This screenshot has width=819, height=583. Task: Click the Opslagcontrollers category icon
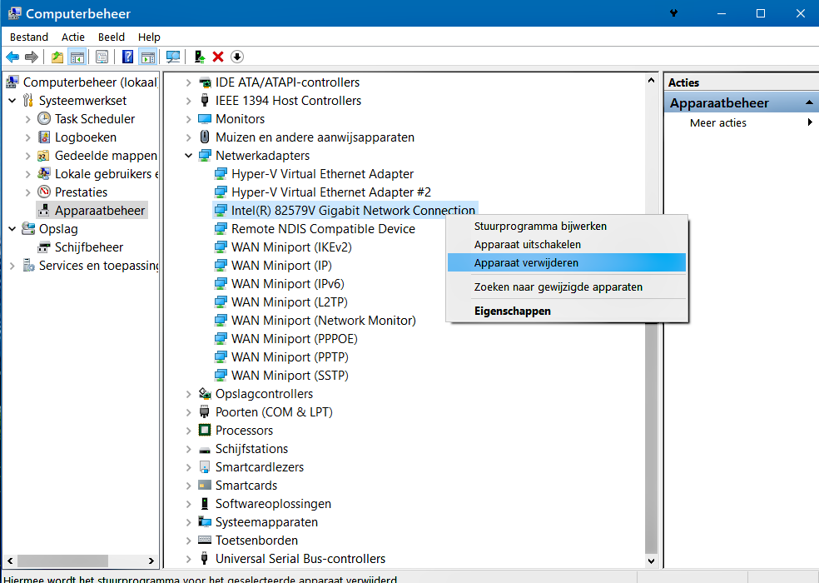tap(205, 394)
